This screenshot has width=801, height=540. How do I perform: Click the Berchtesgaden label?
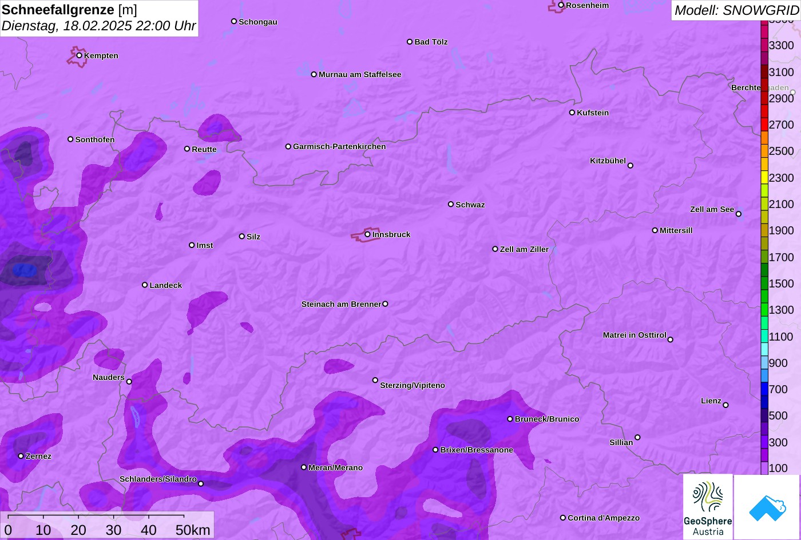[760, 87]
